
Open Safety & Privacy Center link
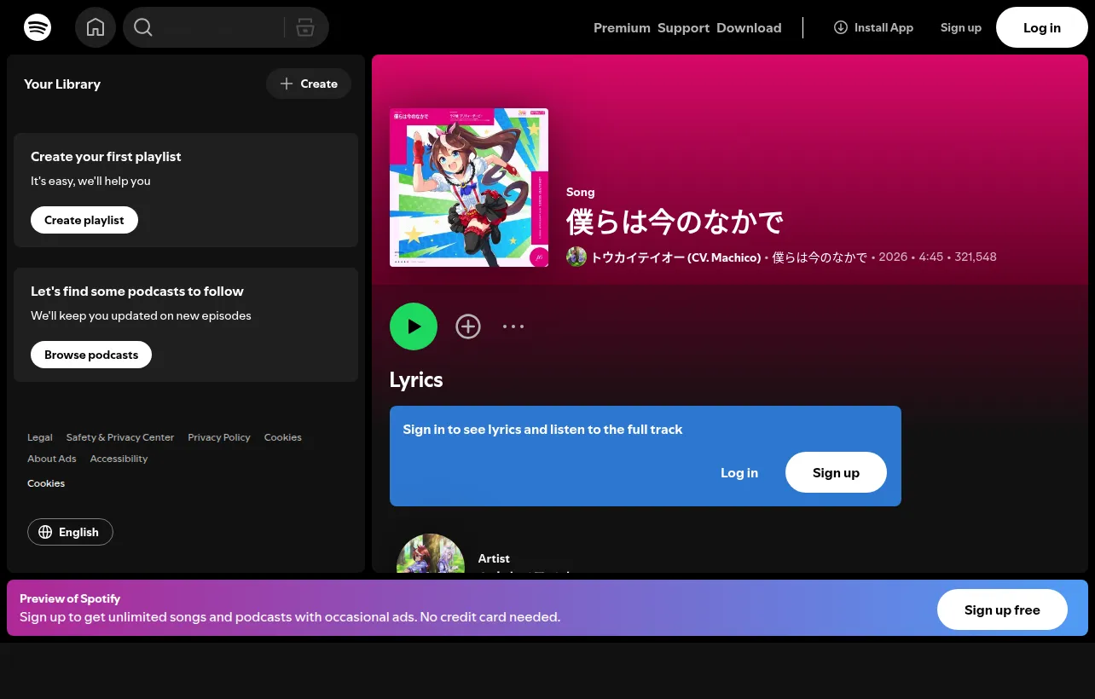point(120,437)
